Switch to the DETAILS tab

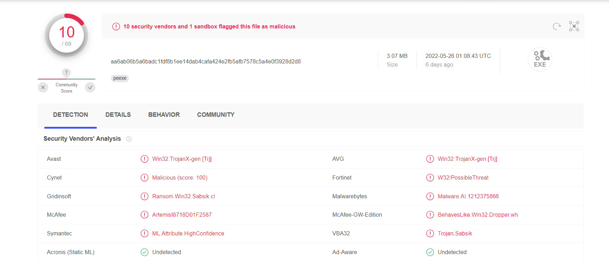click(x=118, y=115)
